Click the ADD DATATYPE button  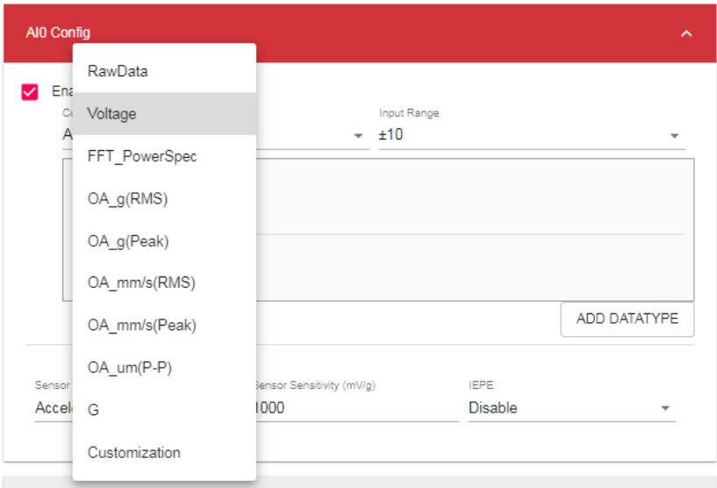(x=627, y=319)
